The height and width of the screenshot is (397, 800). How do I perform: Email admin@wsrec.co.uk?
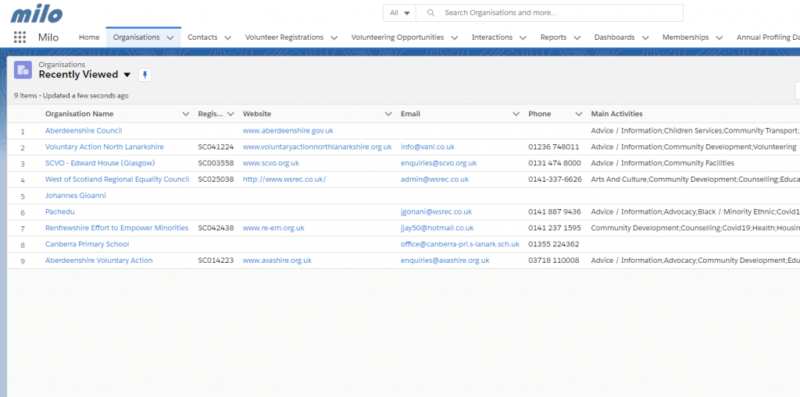coord(434,179)
